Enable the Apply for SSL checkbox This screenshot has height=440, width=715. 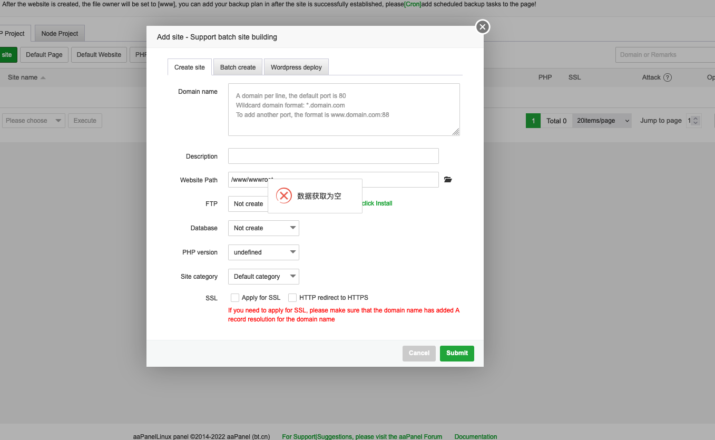point(235,298)
